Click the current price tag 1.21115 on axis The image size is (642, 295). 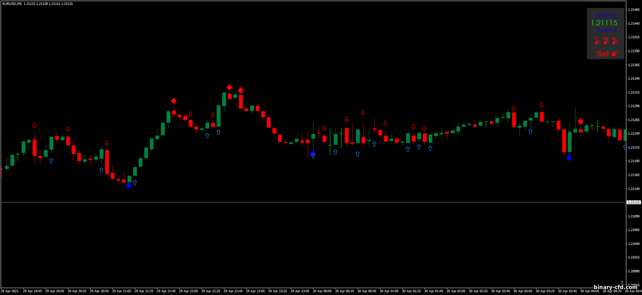tap(633, 202)
